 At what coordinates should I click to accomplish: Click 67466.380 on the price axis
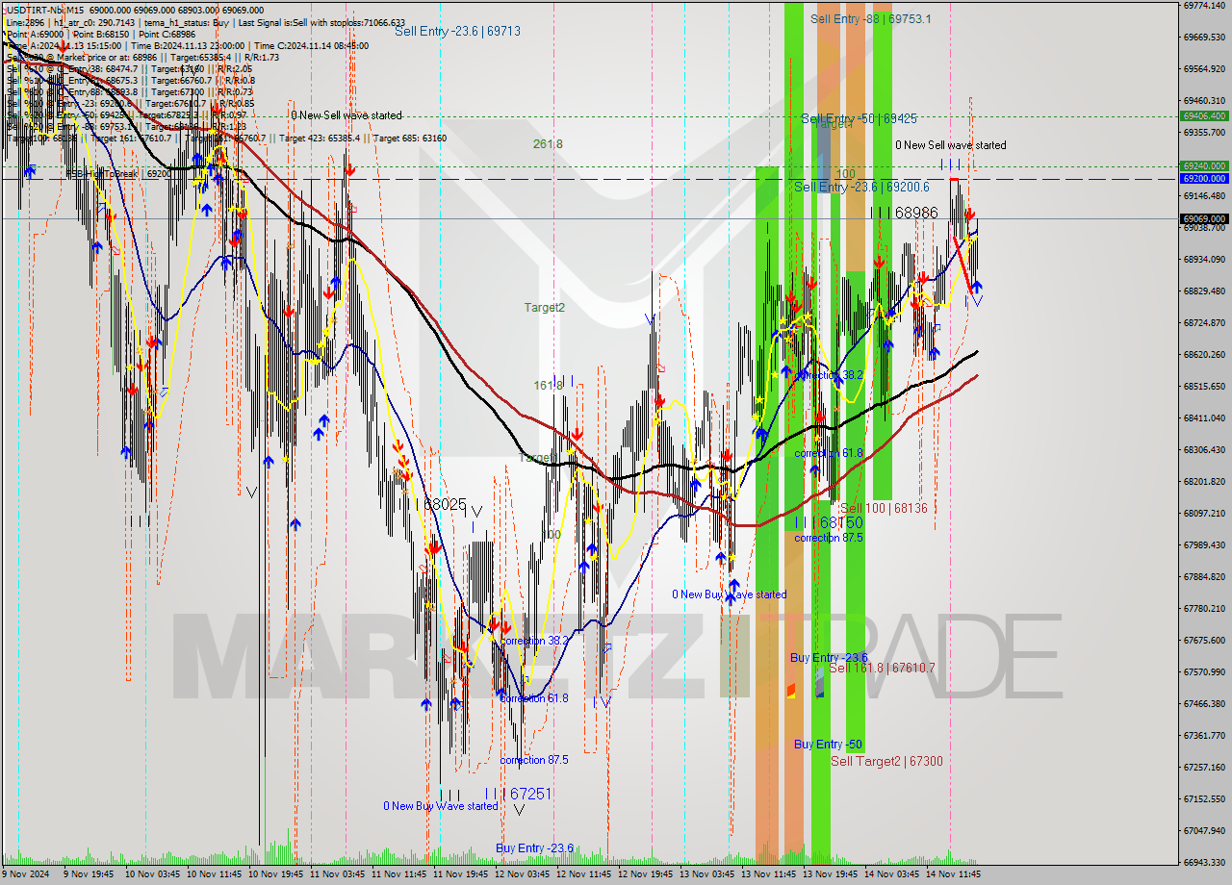[x=1204, y=704]
